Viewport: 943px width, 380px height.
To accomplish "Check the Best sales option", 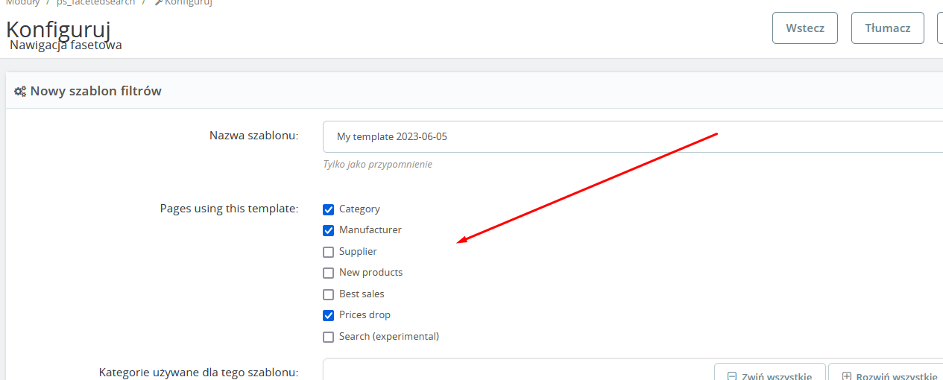I will (x=328, y=294).
